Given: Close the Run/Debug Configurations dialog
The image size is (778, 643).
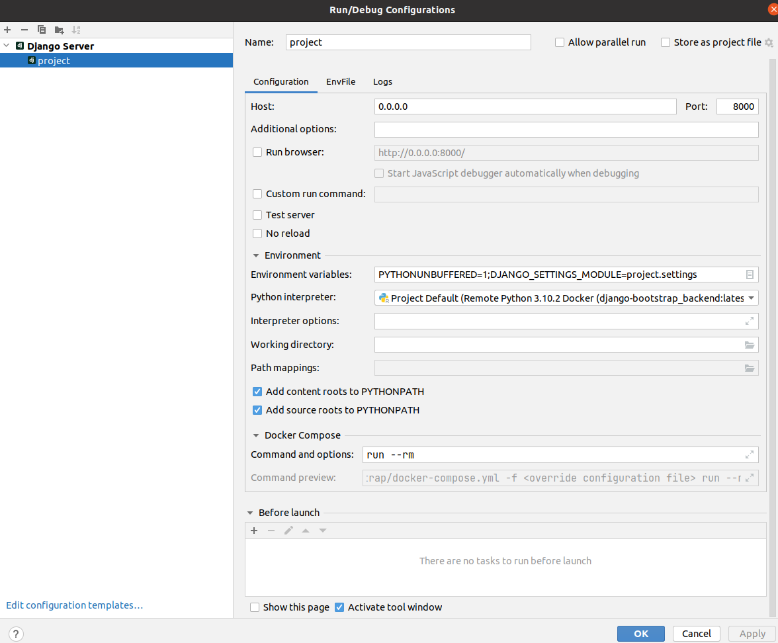Looking at the screenshot, I should (772, 9).
